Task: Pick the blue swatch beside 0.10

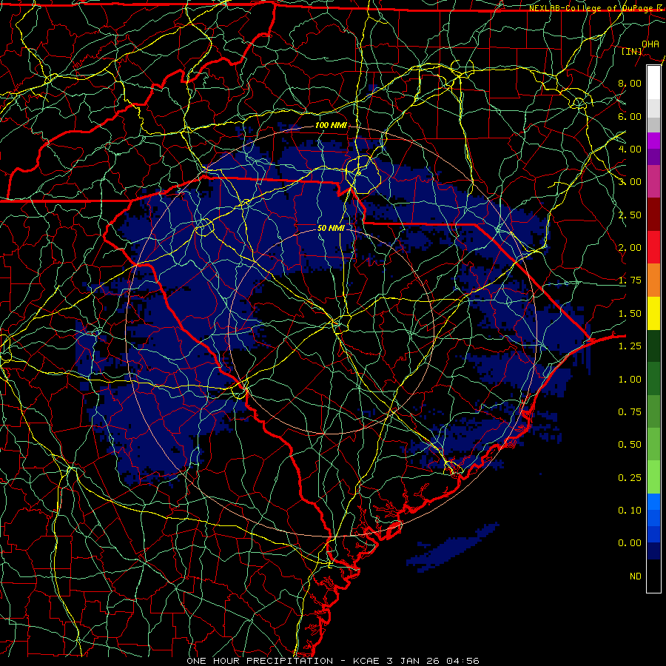Action: 653,502
